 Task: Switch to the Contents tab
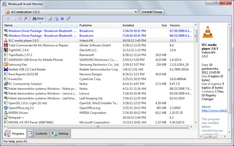[x=38, y=134]
